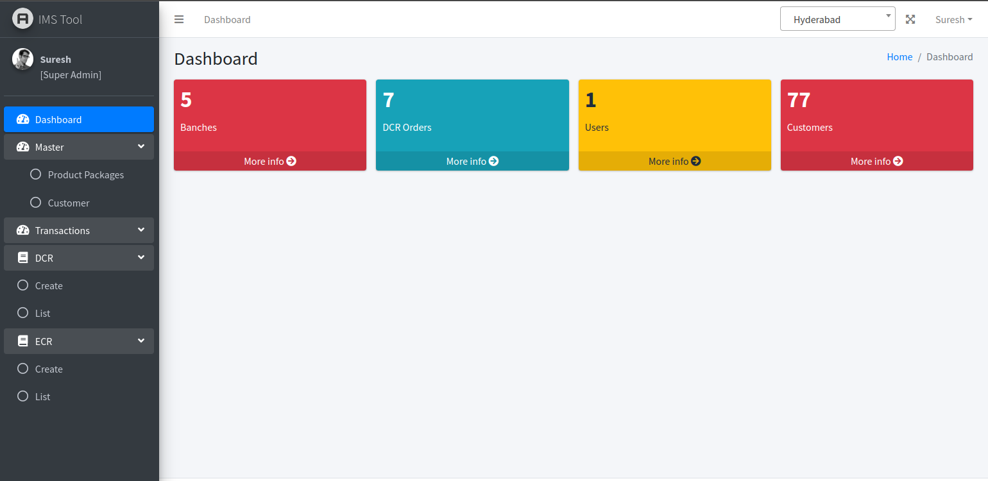Viewport: 988px width, 481px height.
Task: Click the [Super Admin] role text
Action: (x=71, y=74)
